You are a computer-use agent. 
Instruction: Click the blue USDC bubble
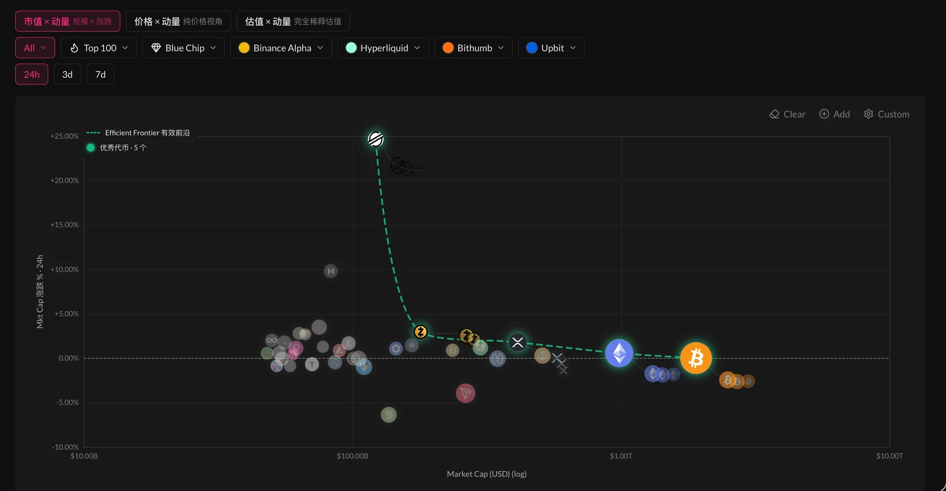(x=497, y=359)
